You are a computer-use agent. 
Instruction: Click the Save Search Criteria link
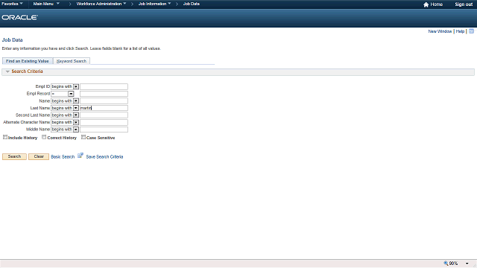pyautogui.click(x=104, y=157)
